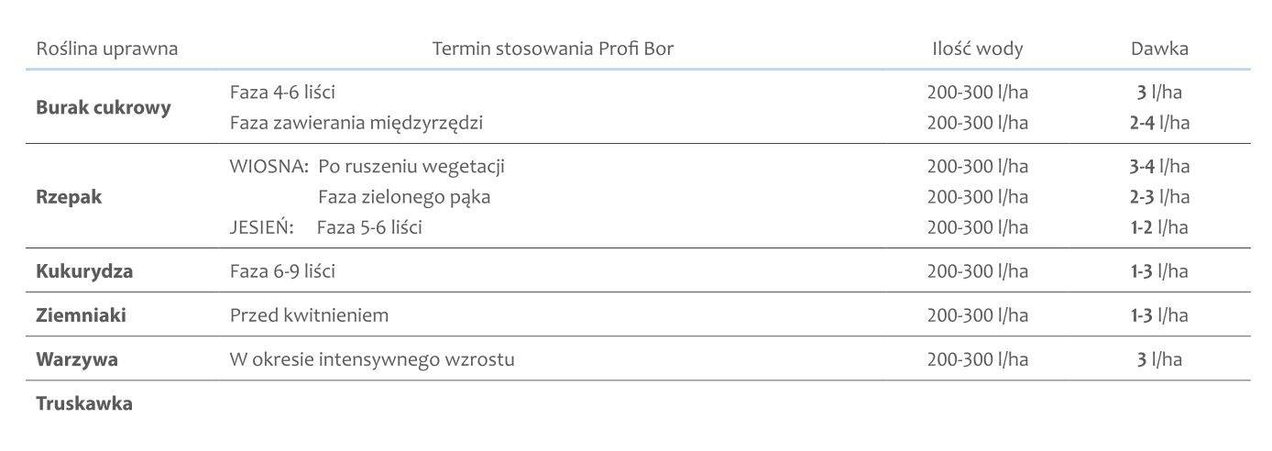Click the 'Warzywa' row label
Screen dimensions: 1272x451
point(77,359)
